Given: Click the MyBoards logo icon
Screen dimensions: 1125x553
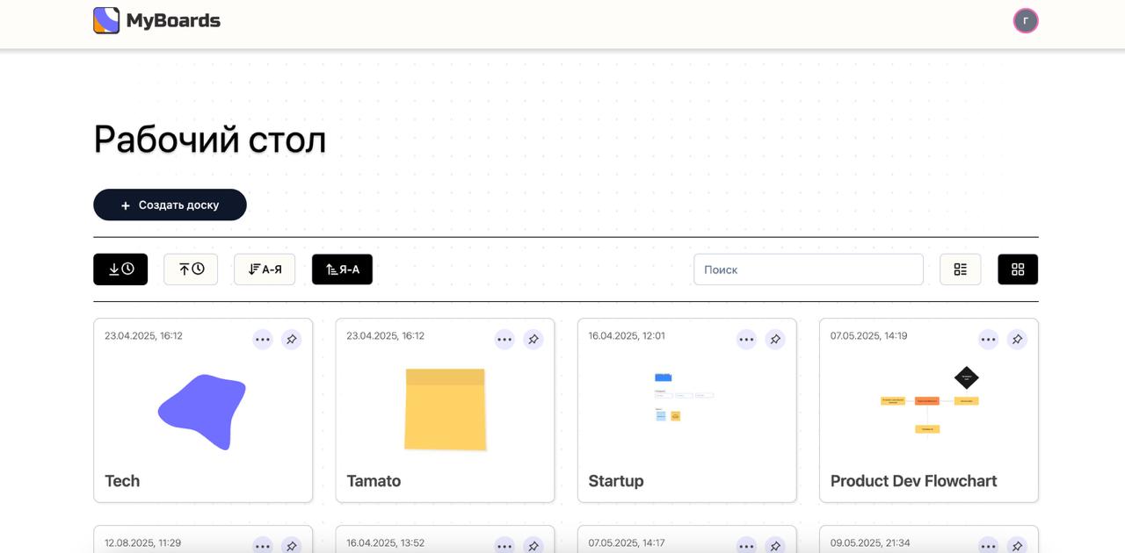Looking at the screenshot, I should coord(106,20).
